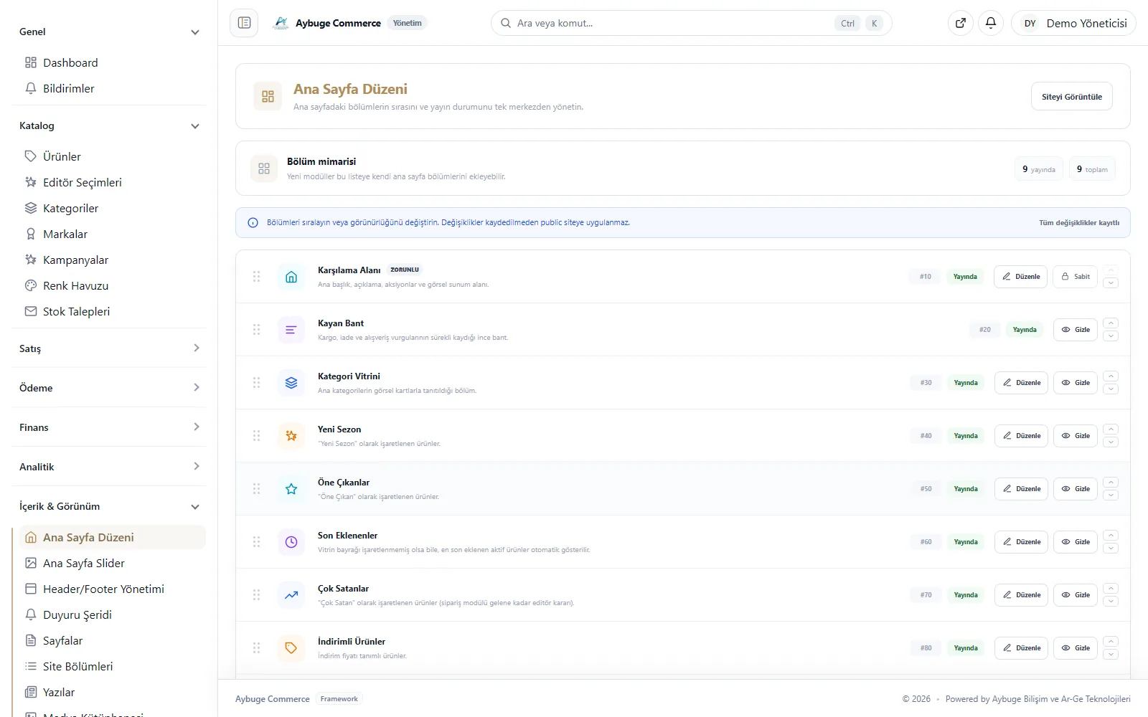
Task: Click the Kategori Vitrini layers icon
Action: [291, 383]
